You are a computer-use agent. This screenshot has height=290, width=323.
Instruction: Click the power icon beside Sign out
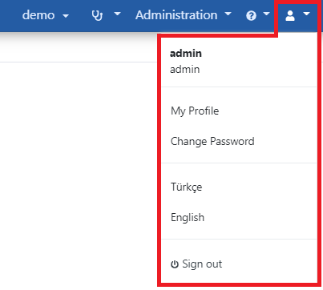[x=175, y=264]
